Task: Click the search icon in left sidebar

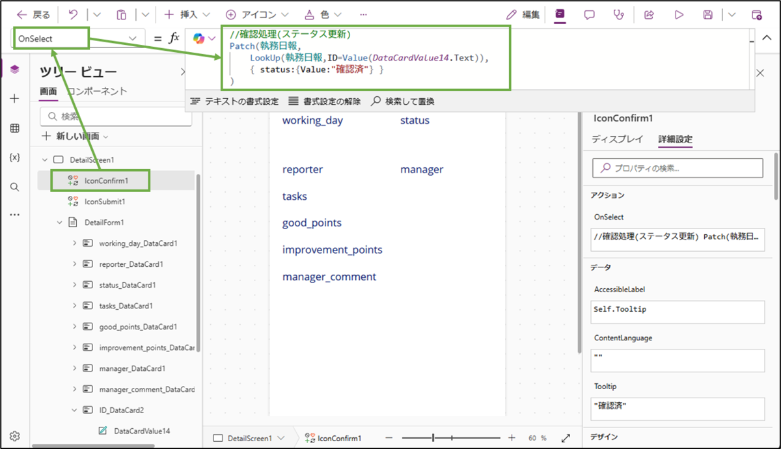Action: pyautogui.click(x=14, y=187)
